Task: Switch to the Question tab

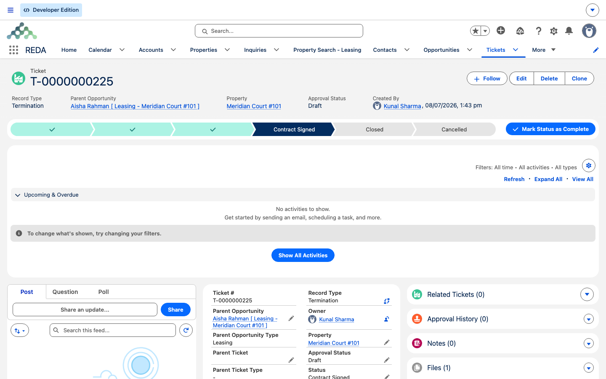Action: pyautogui.click(x=65, y=292)
